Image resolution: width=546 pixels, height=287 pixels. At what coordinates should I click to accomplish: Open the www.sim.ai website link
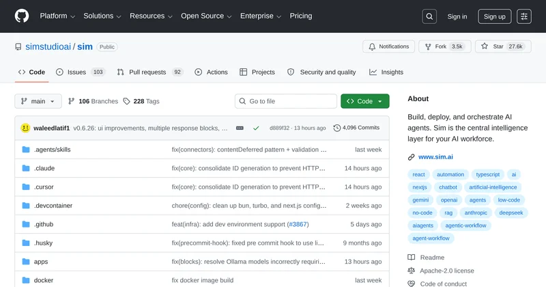[x=435, y=157]
